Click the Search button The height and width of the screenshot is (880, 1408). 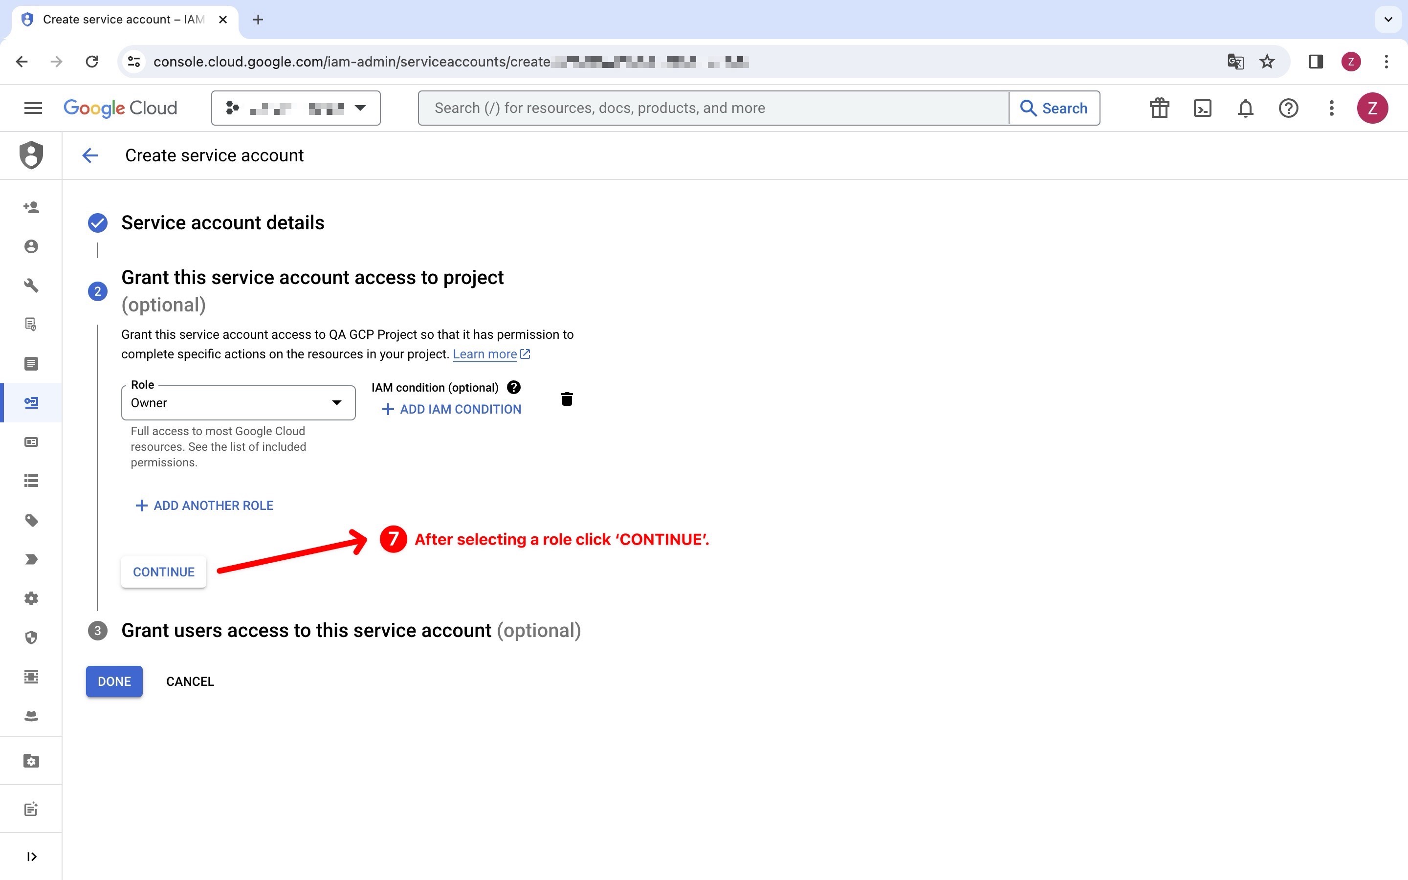pyautogui.click(x=1054, y=108)
